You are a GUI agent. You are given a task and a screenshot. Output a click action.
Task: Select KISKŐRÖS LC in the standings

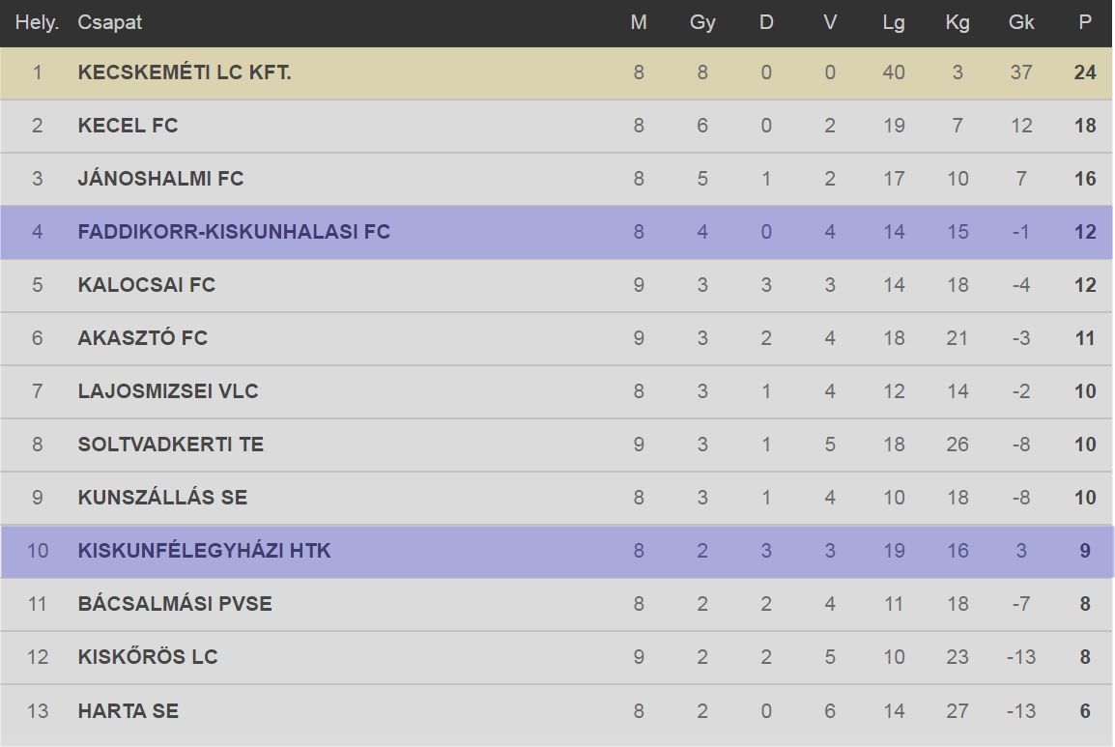coord(148,657)
